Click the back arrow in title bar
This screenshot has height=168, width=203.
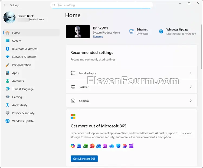(x=5, y=5)
